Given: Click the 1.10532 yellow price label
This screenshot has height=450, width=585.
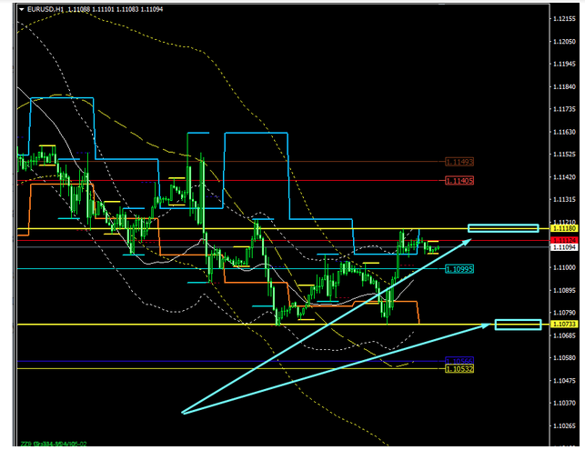Looking at the screenshot, I should point(459,368).
